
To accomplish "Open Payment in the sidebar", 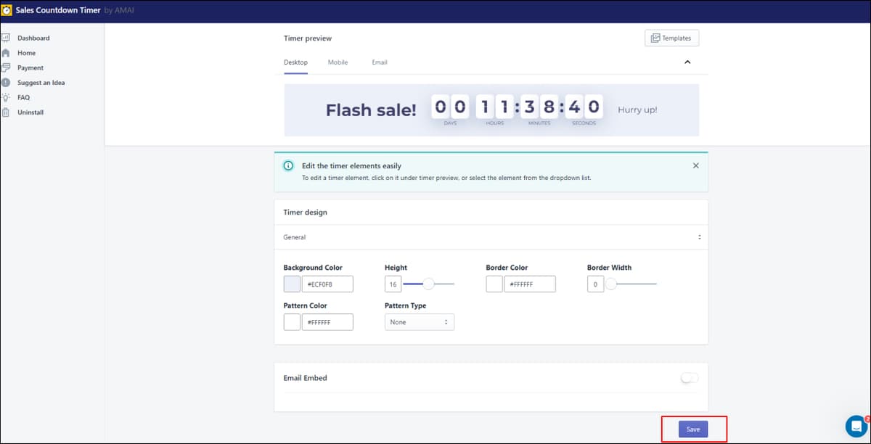I will click(x=30, y=67).
